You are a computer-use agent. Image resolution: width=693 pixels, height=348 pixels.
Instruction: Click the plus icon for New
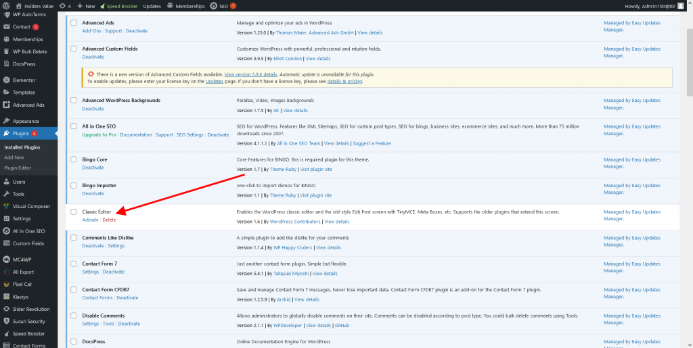click(x=80, y=6)
